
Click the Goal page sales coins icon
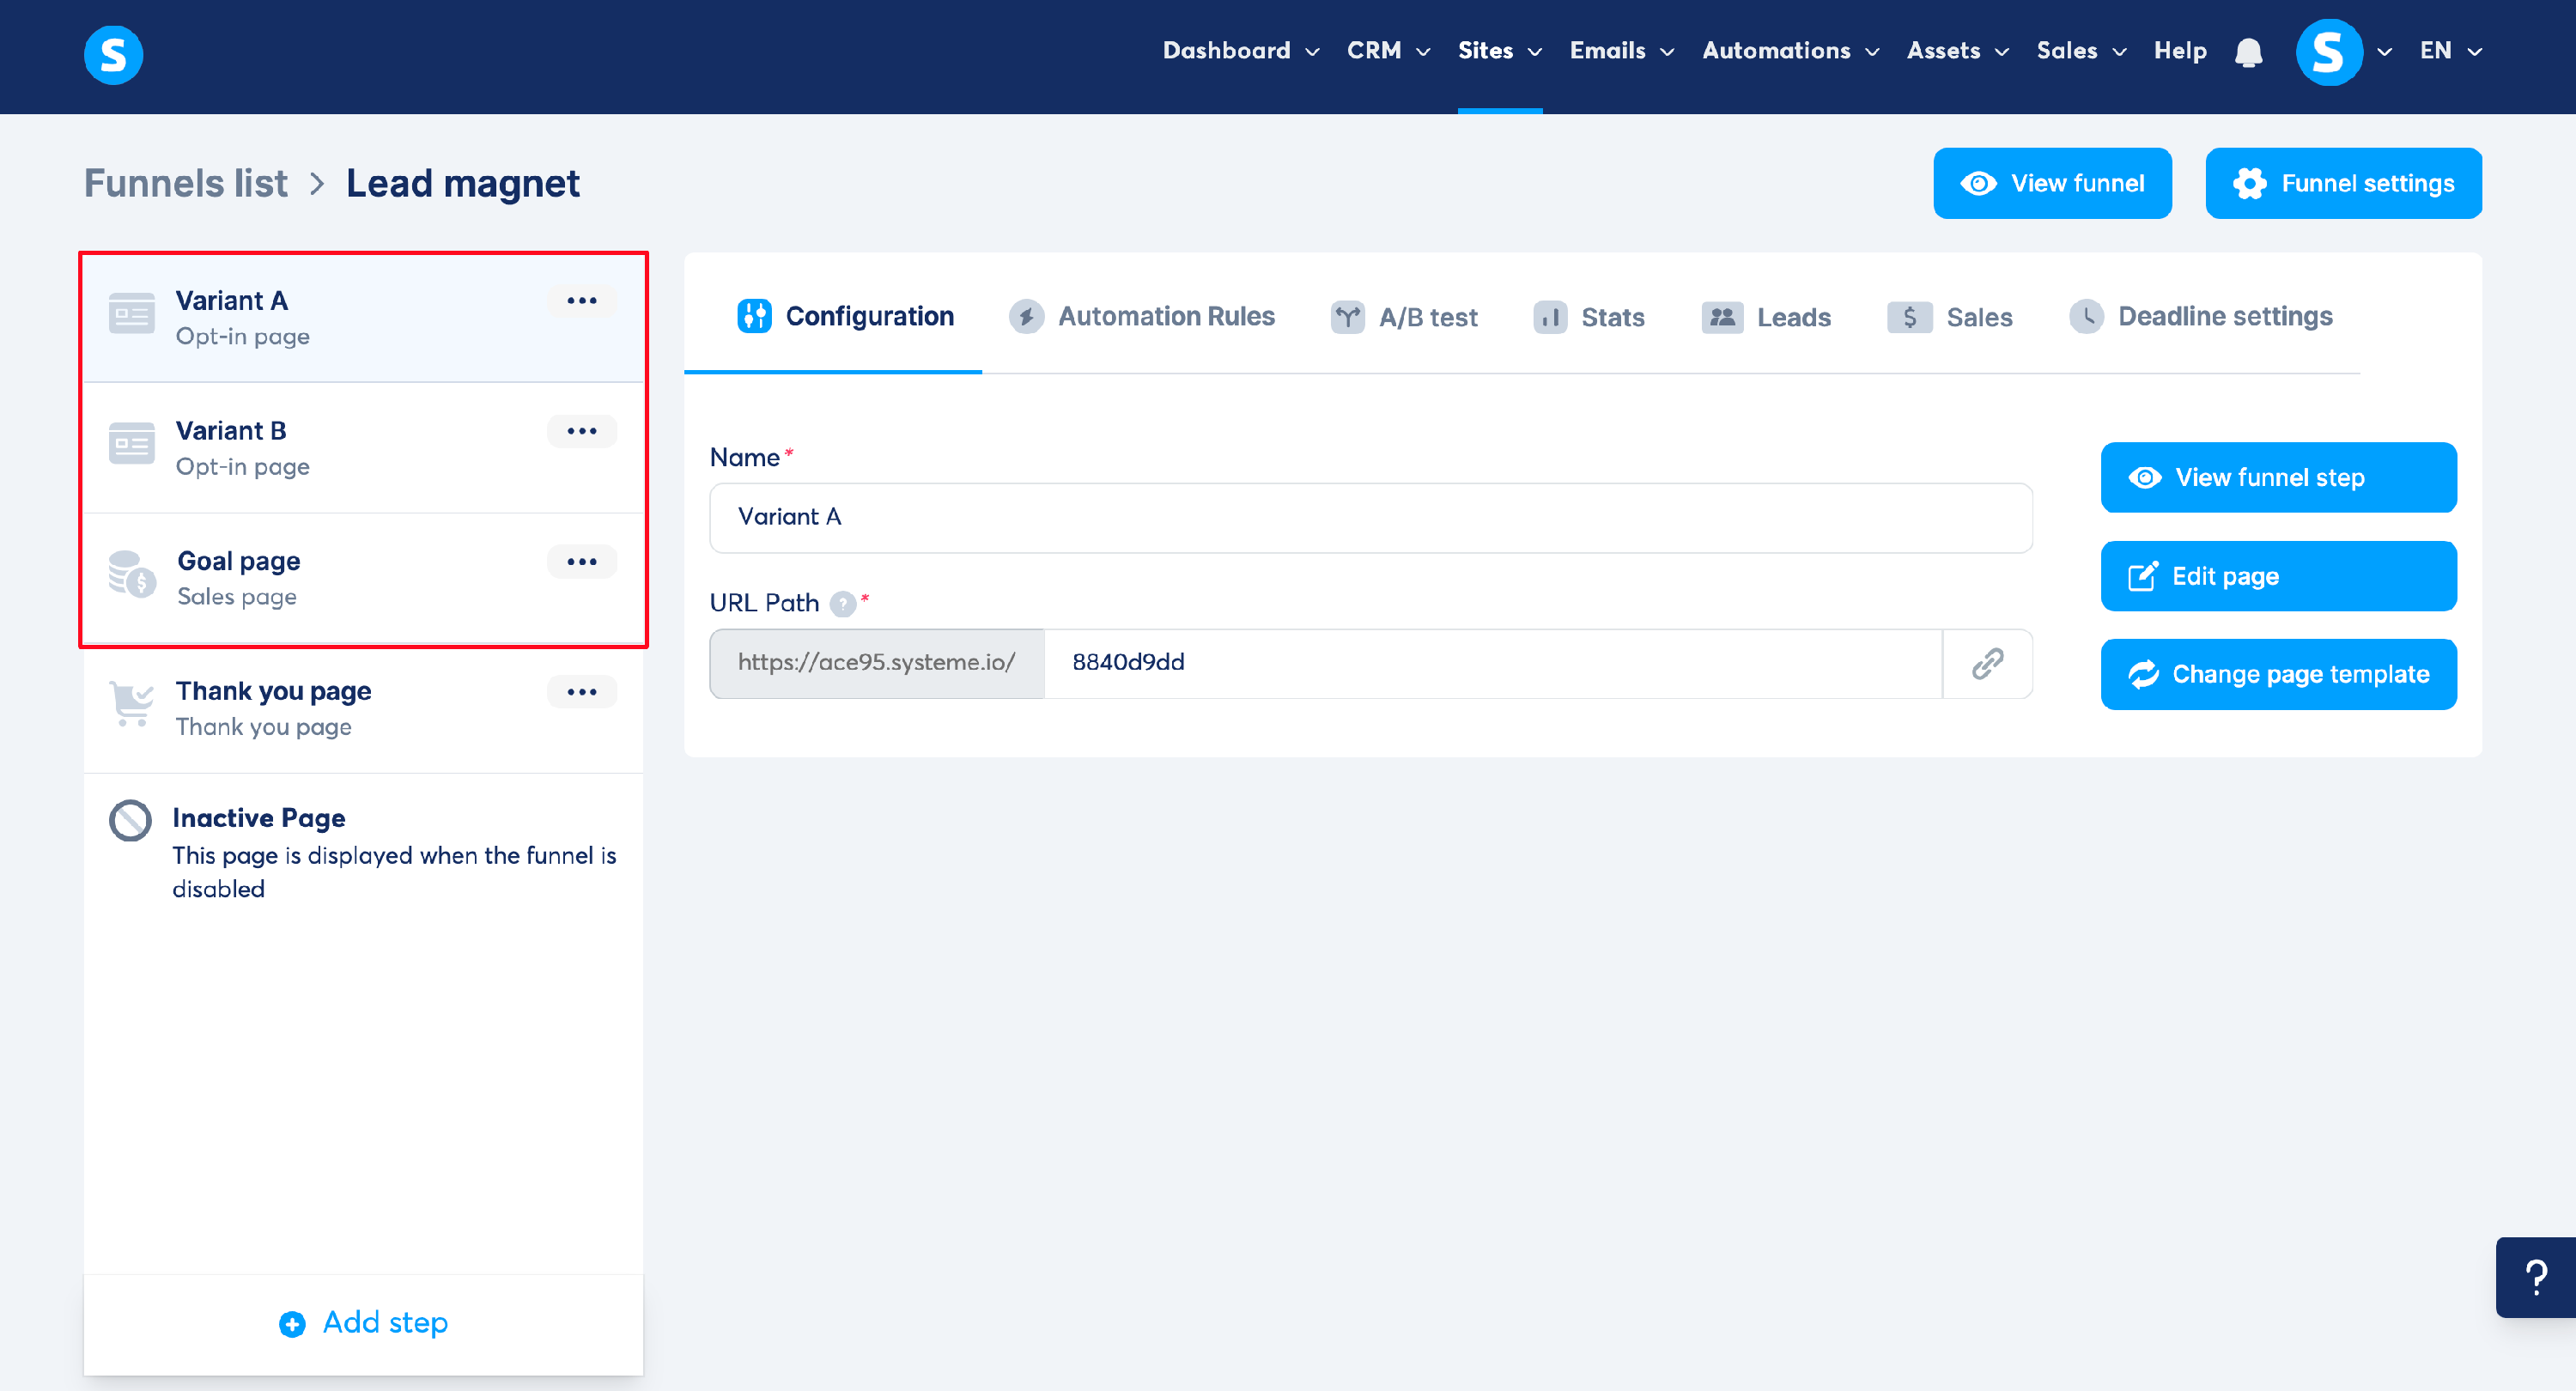132,574
